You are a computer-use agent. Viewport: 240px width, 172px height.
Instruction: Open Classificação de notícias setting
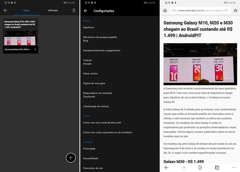pos(120,106)
